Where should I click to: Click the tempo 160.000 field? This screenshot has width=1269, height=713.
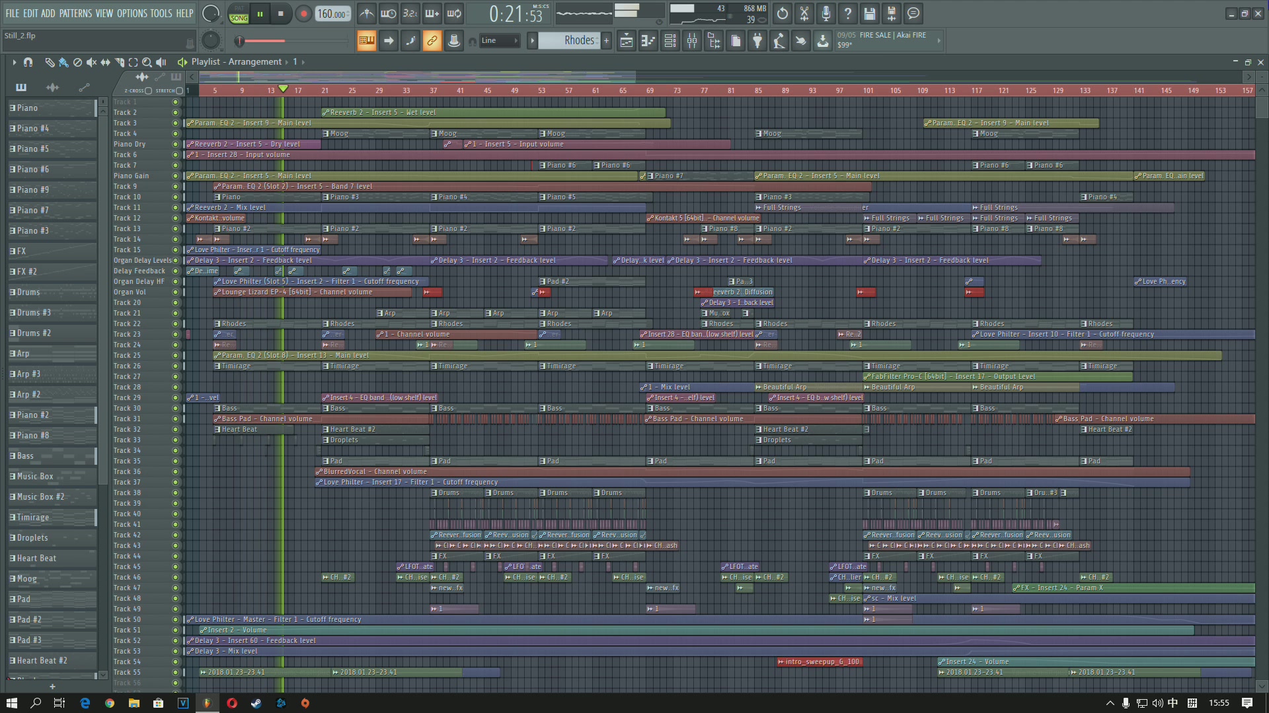(332, 13)
